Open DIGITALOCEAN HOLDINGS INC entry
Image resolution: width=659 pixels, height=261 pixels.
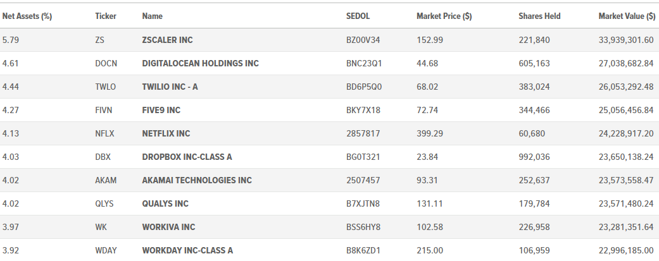pos(201,63)
